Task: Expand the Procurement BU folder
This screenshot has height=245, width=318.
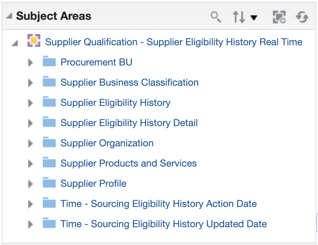Action: click(30, 63)
